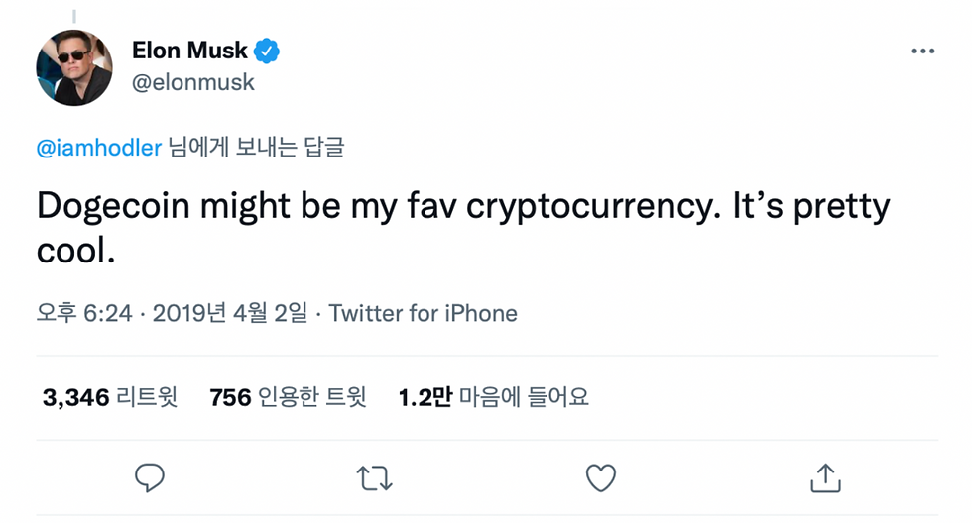Open the Twitter for iPhone source link
Viewport: 972px width, 523px height.
(x=423, y=314)
